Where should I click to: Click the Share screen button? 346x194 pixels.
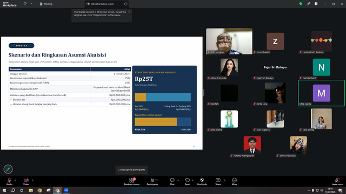[x=218, y=182]
